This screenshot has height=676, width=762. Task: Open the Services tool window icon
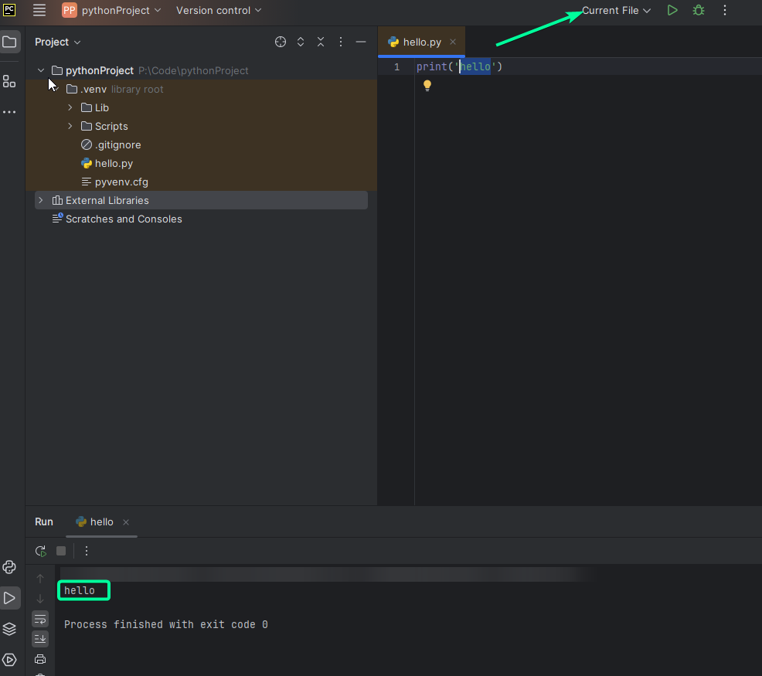(9, 629)
